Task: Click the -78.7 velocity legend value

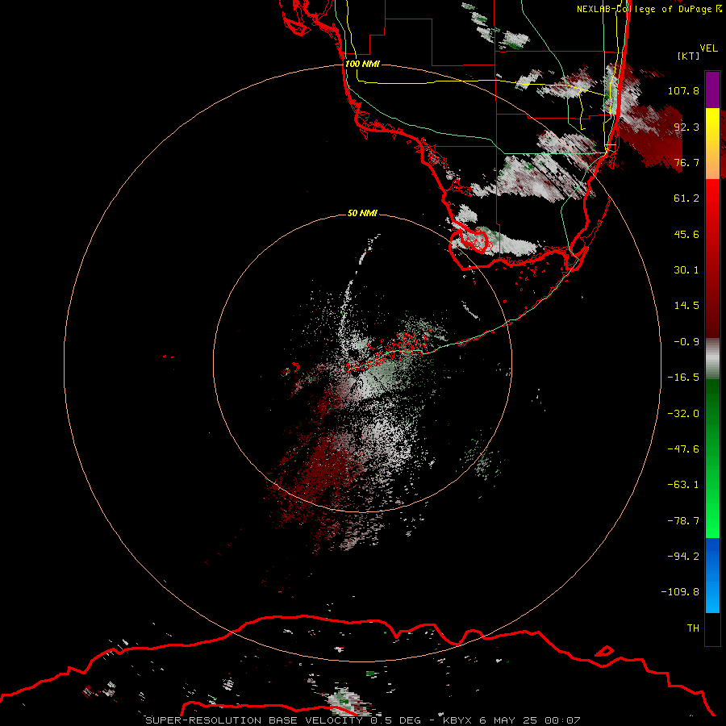Action: [x=683, y=521]
